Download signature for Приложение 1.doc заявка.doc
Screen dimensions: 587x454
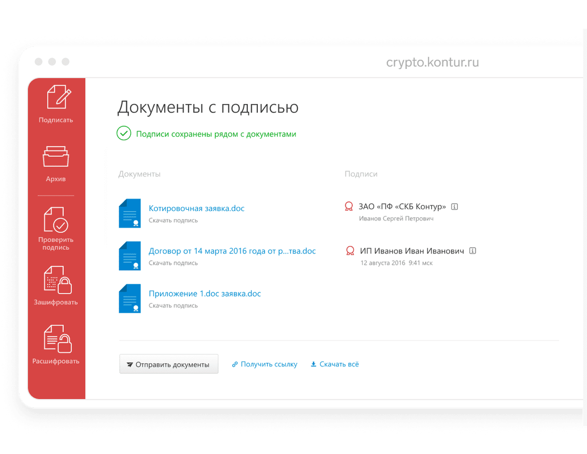tap(173, 305)
